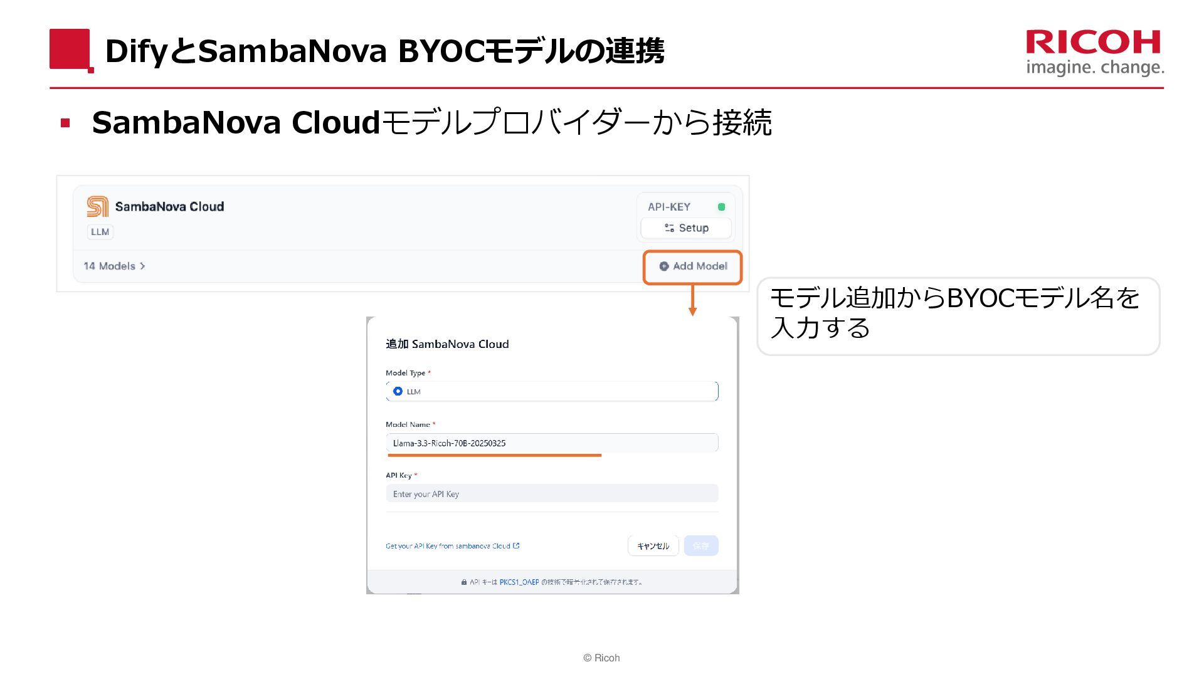This screenshot has height=677, width=1204.
Task: Click the lock icon in the dialog footer
Action: point(464,582)
